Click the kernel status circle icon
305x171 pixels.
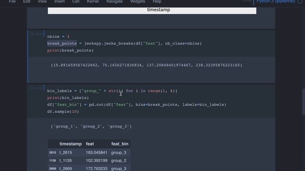(x=300, y=1)
